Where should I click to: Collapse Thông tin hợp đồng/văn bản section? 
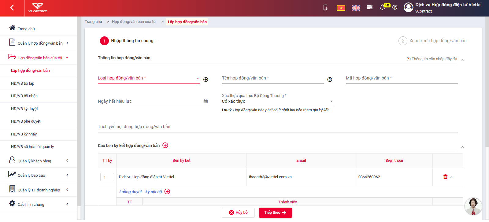(x=462, y=60)
